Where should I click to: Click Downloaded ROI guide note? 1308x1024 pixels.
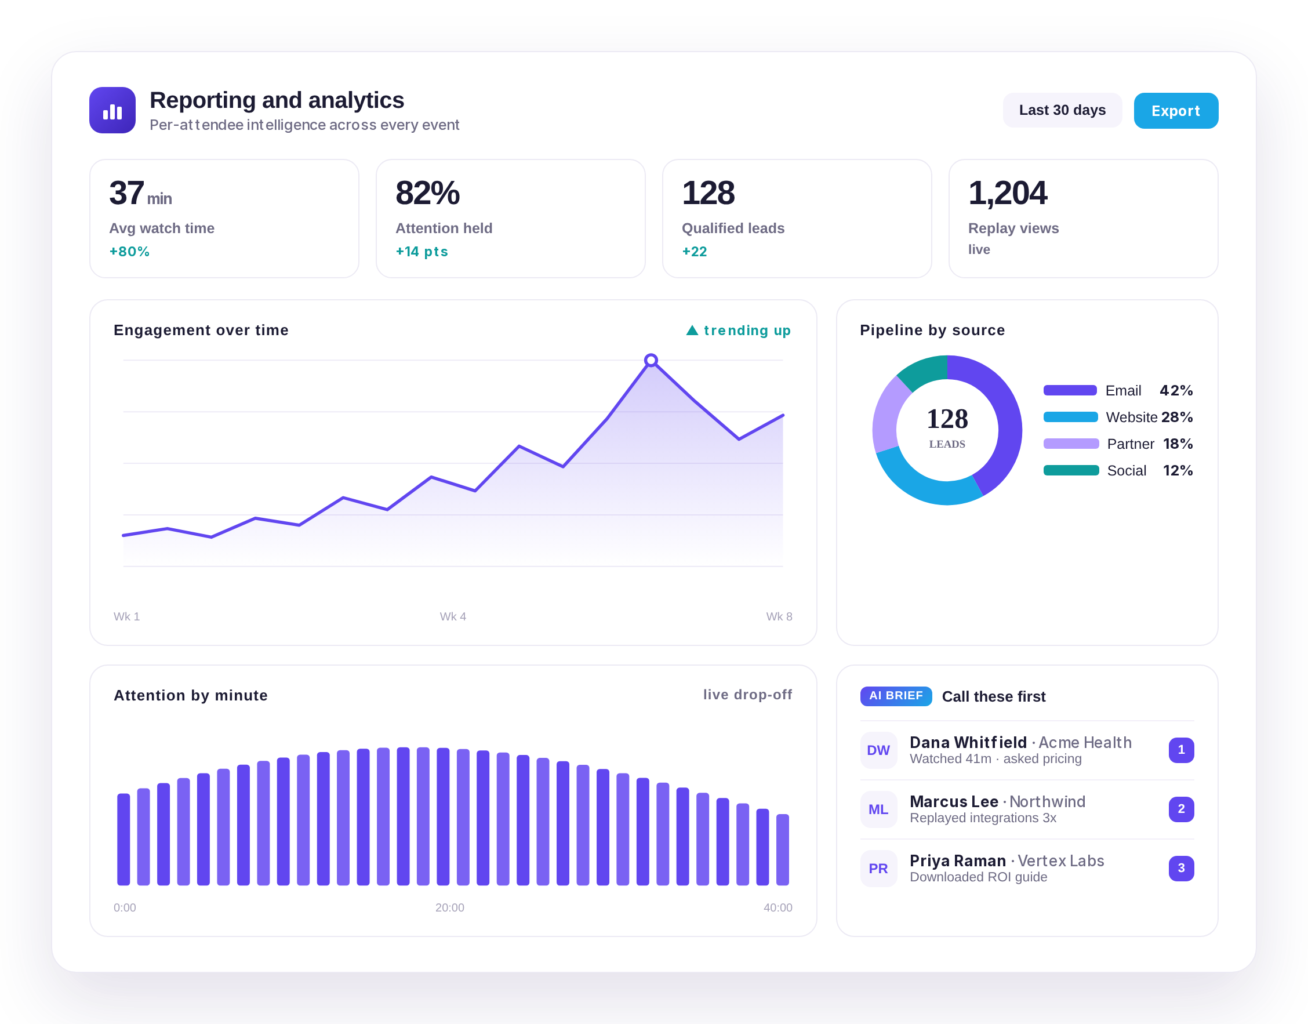978,877
